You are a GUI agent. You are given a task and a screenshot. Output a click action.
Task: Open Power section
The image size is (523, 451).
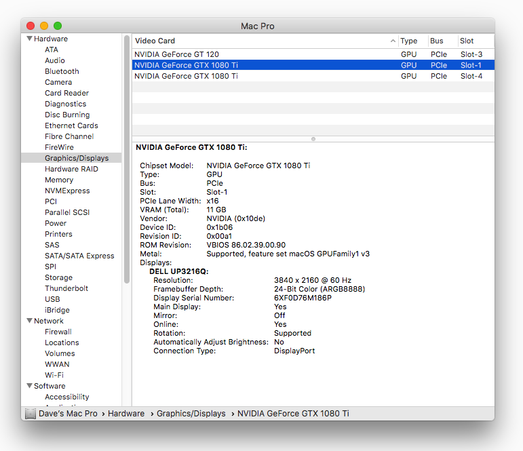(56, 223)
